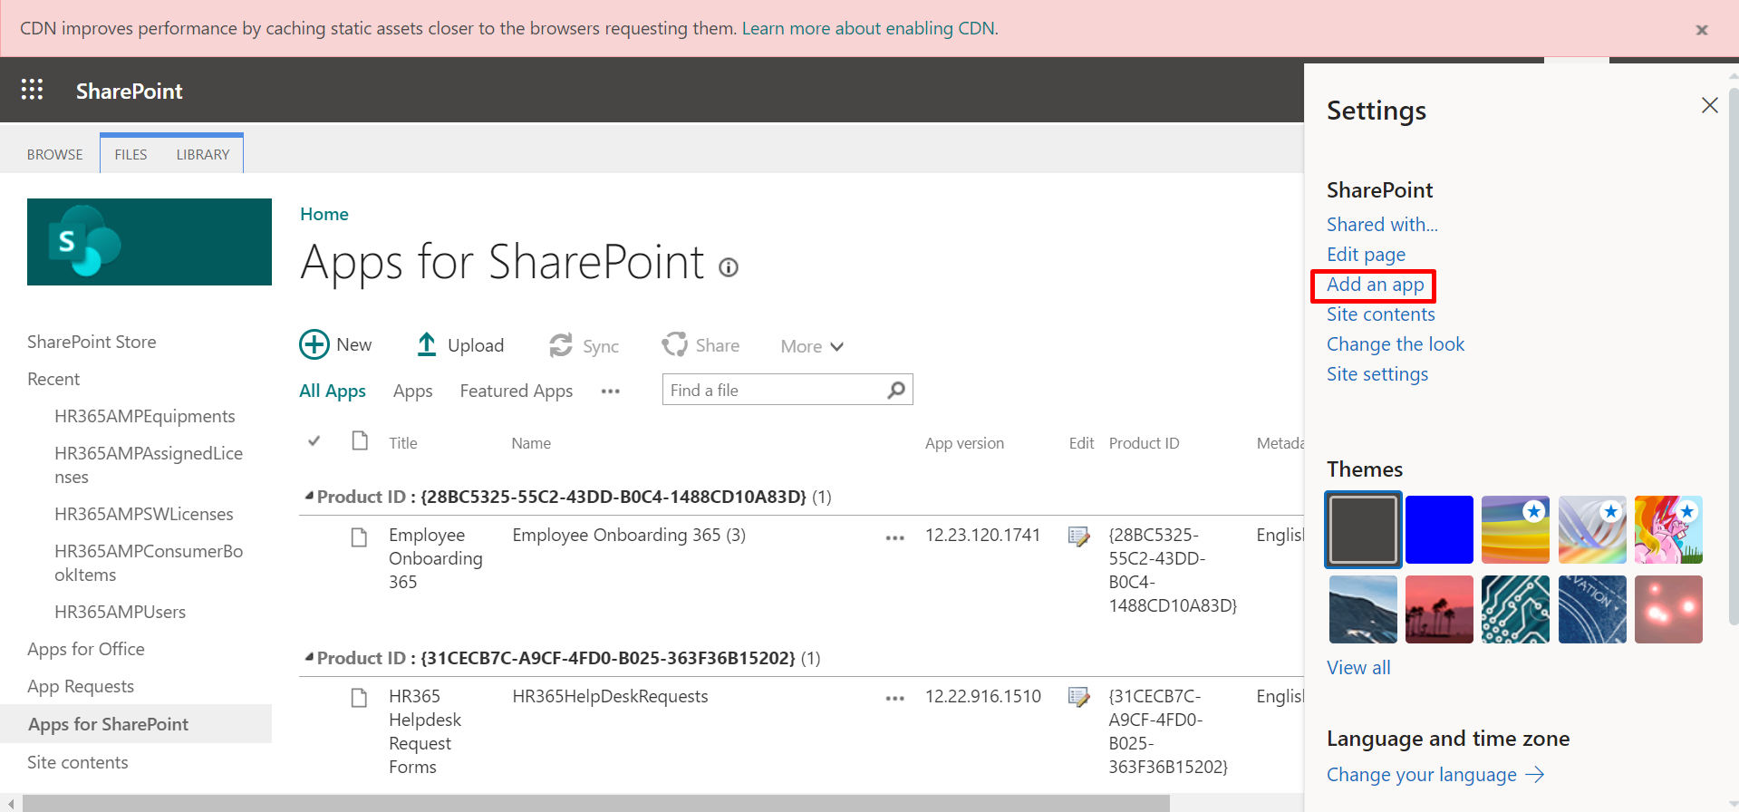Click the New plus icon
Viewport: 1739px width, 812px height.
pos(314,345)
